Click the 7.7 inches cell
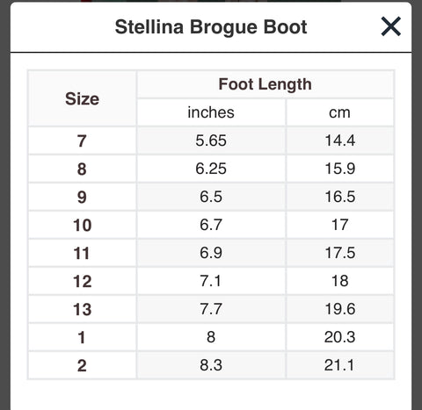422x410 pixels. 211,309
